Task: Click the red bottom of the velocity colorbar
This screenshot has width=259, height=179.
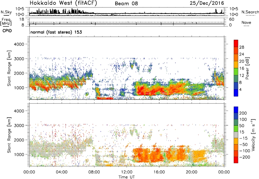Action: click(x=236, y=160)
